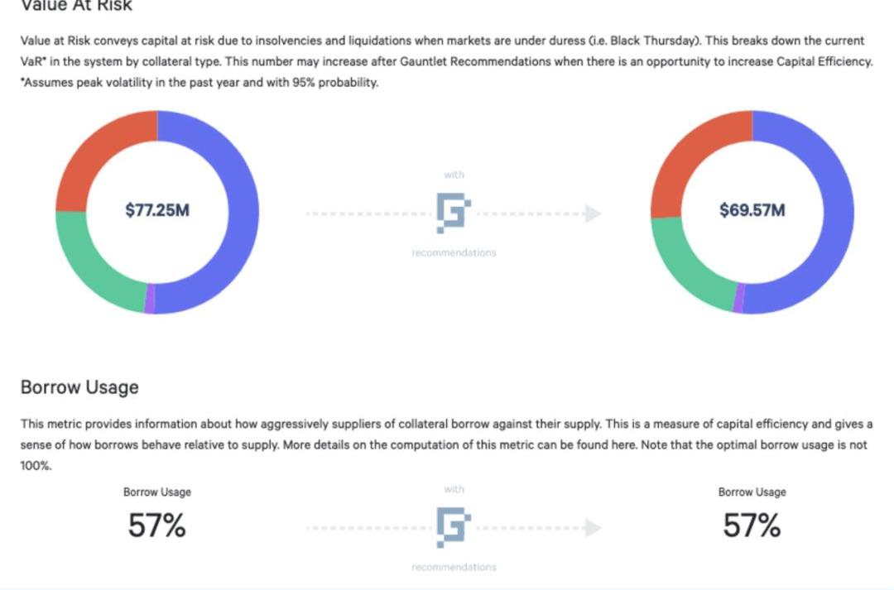Click the arrowhead pointing to the $69.57M chart

592,213
